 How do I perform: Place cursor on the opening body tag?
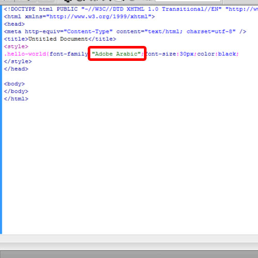(14, 84)
